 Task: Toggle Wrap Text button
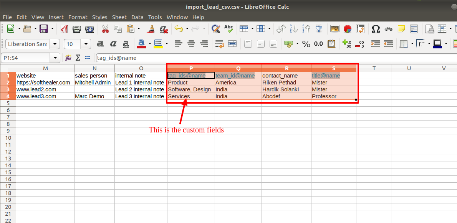click(x=219, y=44)
